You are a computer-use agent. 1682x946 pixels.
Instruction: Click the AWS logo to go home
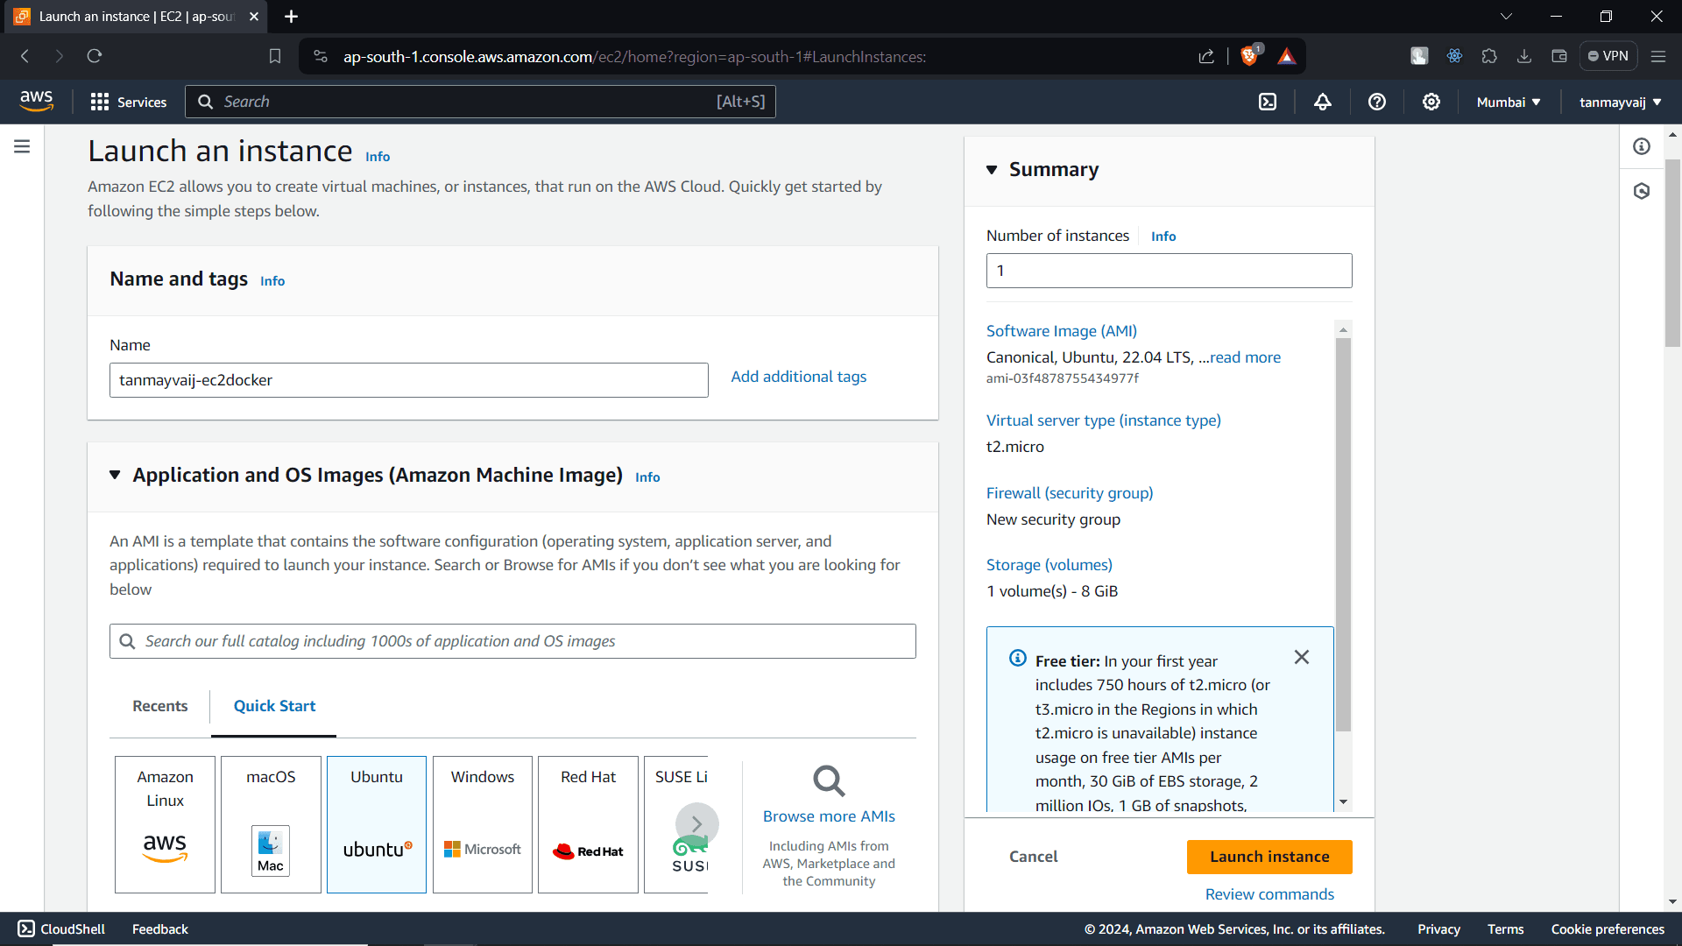[36, 101]
